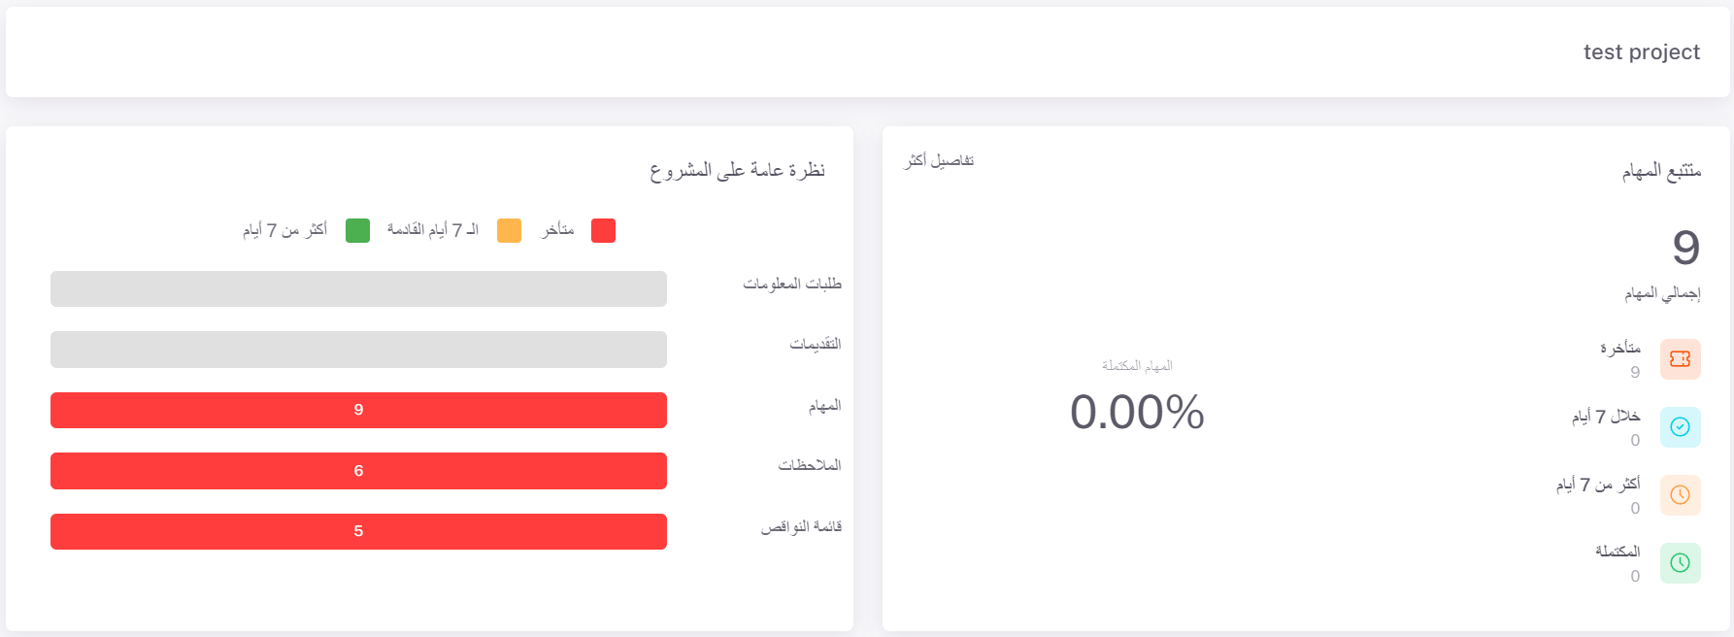Select the red الملاحظات bar showing 6
The image size is (1734, 637).
(358, 471)
